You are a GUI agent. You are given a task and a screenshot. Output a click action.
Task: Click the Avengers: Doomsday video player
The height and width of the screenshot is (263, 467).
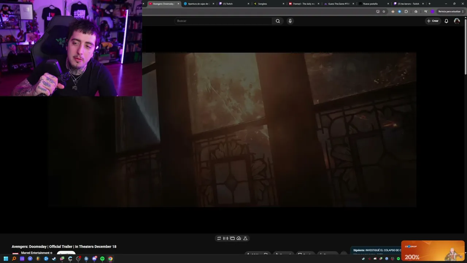[x=232, y=130]
